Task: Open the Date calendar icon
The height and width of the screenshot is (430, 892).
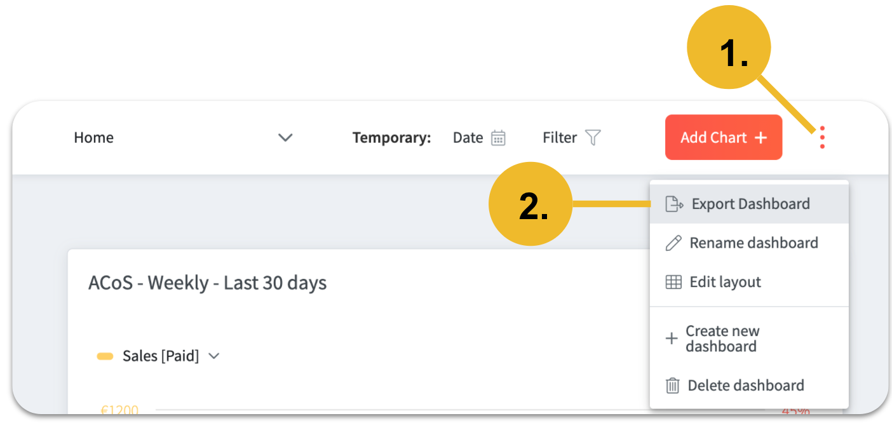Action: coord(499,138)
